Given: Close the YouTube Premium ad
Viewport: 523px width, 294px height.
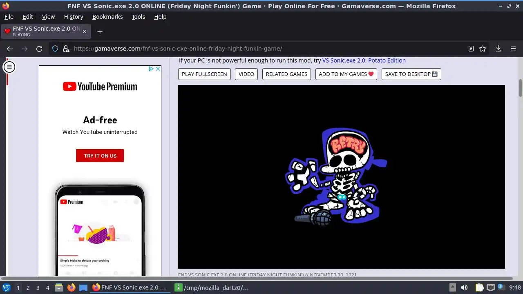Looking at the screenshot, I should (158, 69).
